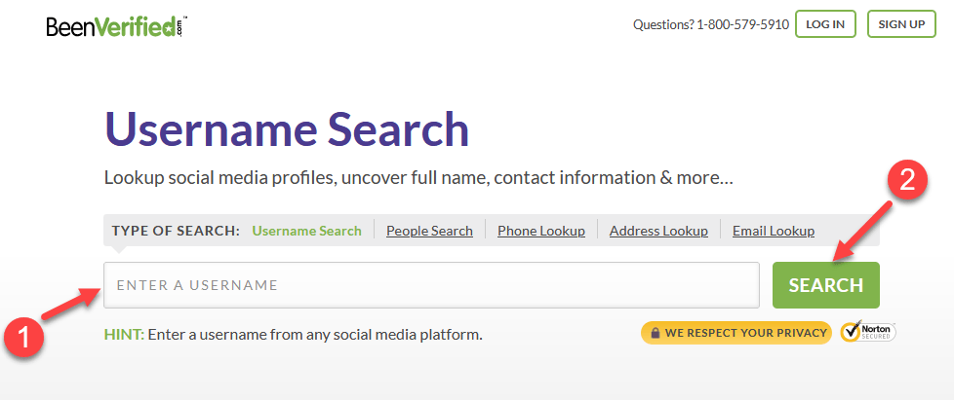The image size is (954, 400).
Task: Focus the Enter a Username field
Action: (431, 285)
